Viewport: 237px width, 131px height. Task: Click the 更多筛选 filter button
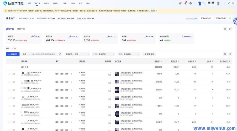pos(149,54)
